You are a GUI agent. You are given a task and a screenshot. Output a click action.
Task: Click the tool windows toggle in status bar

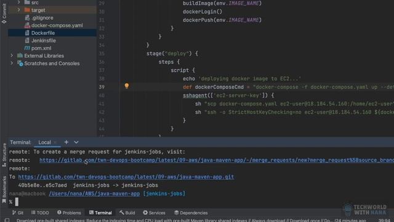pyautogui.click(x=7, y=220)
